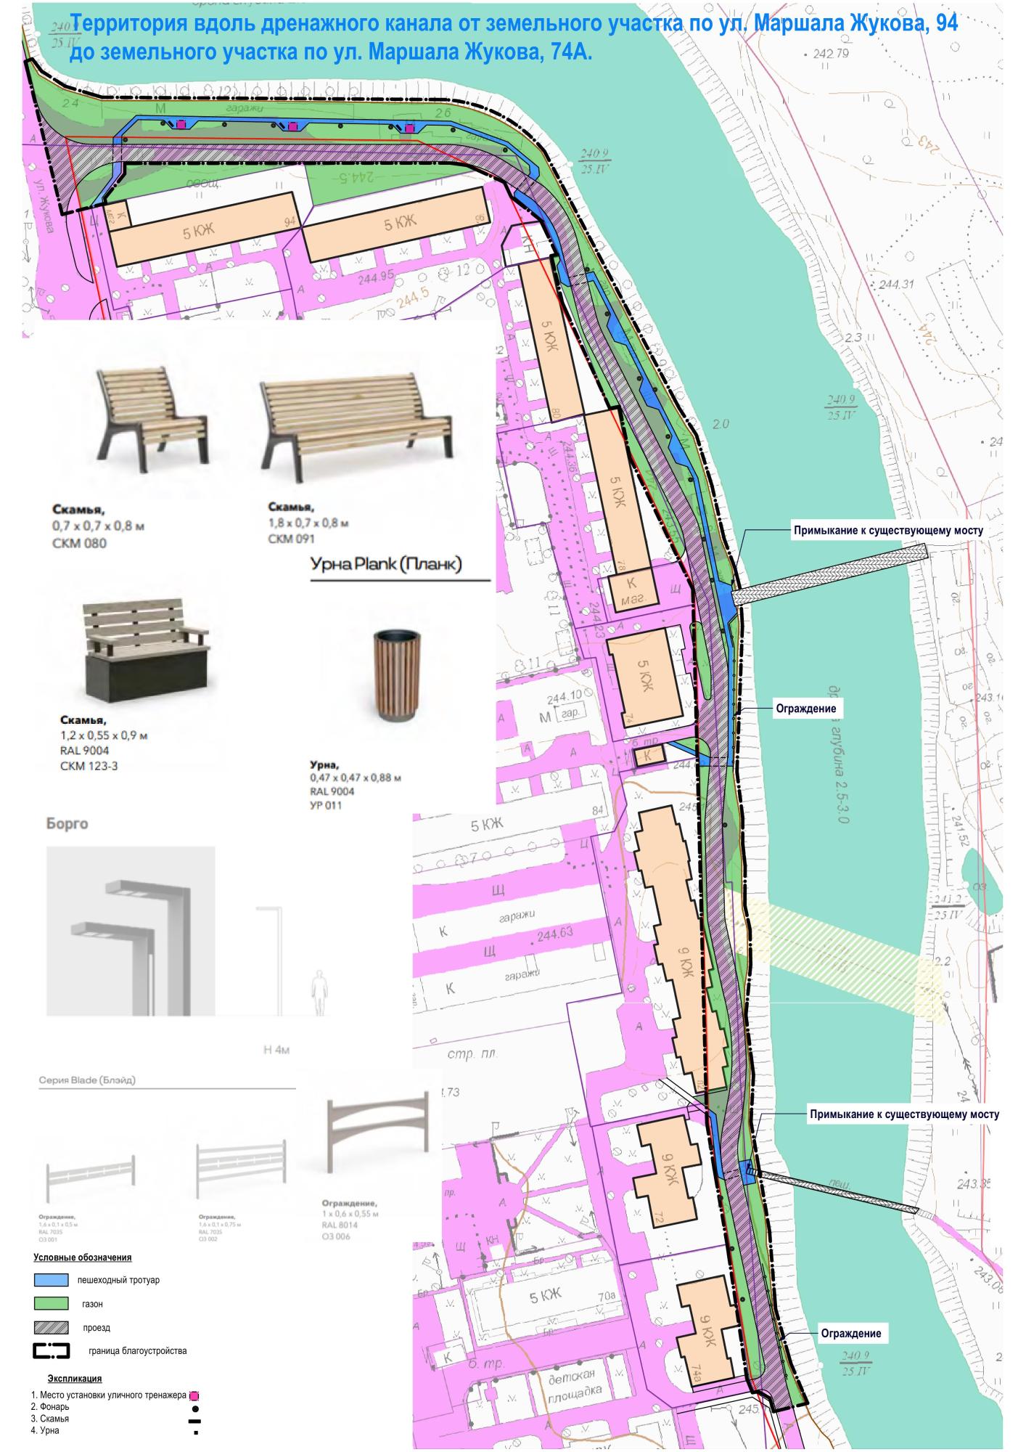The width and height of the screenshot is (1026, 1452).
Task: Click the green 'газон' legend swatch
Action: pos(52,1304)
